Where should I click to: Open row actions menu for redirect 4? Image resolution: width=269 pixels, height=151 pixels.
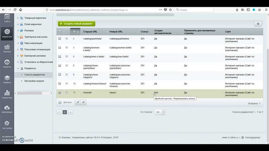[x=67, y=56]
